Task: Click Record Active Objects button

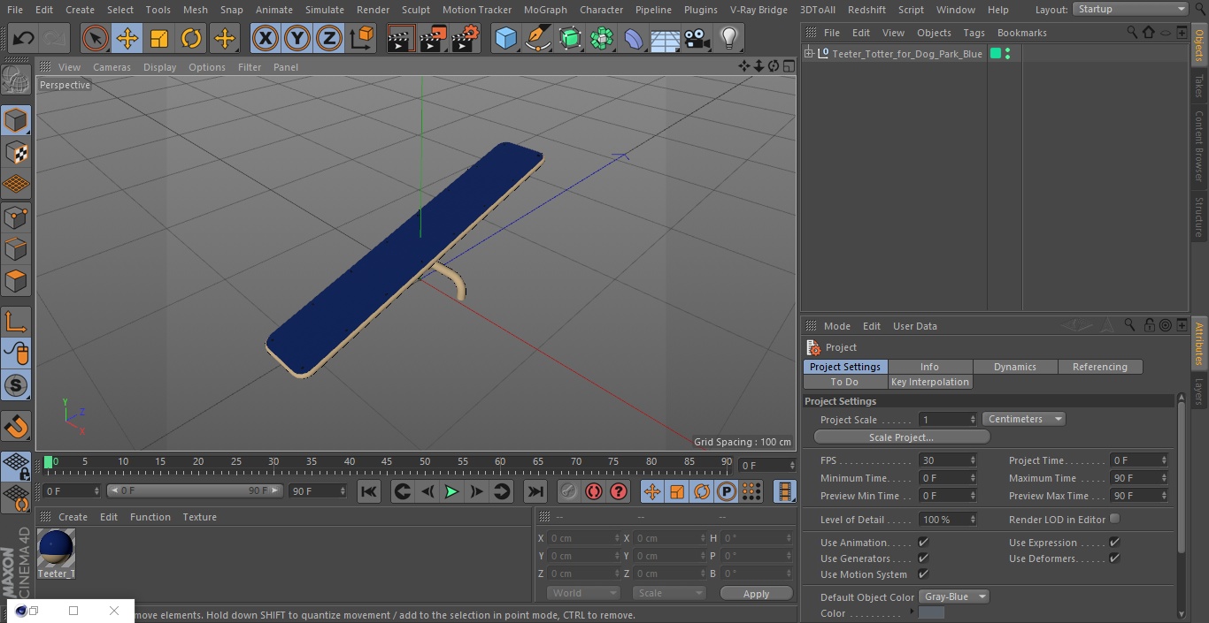Action: [568, 491]
